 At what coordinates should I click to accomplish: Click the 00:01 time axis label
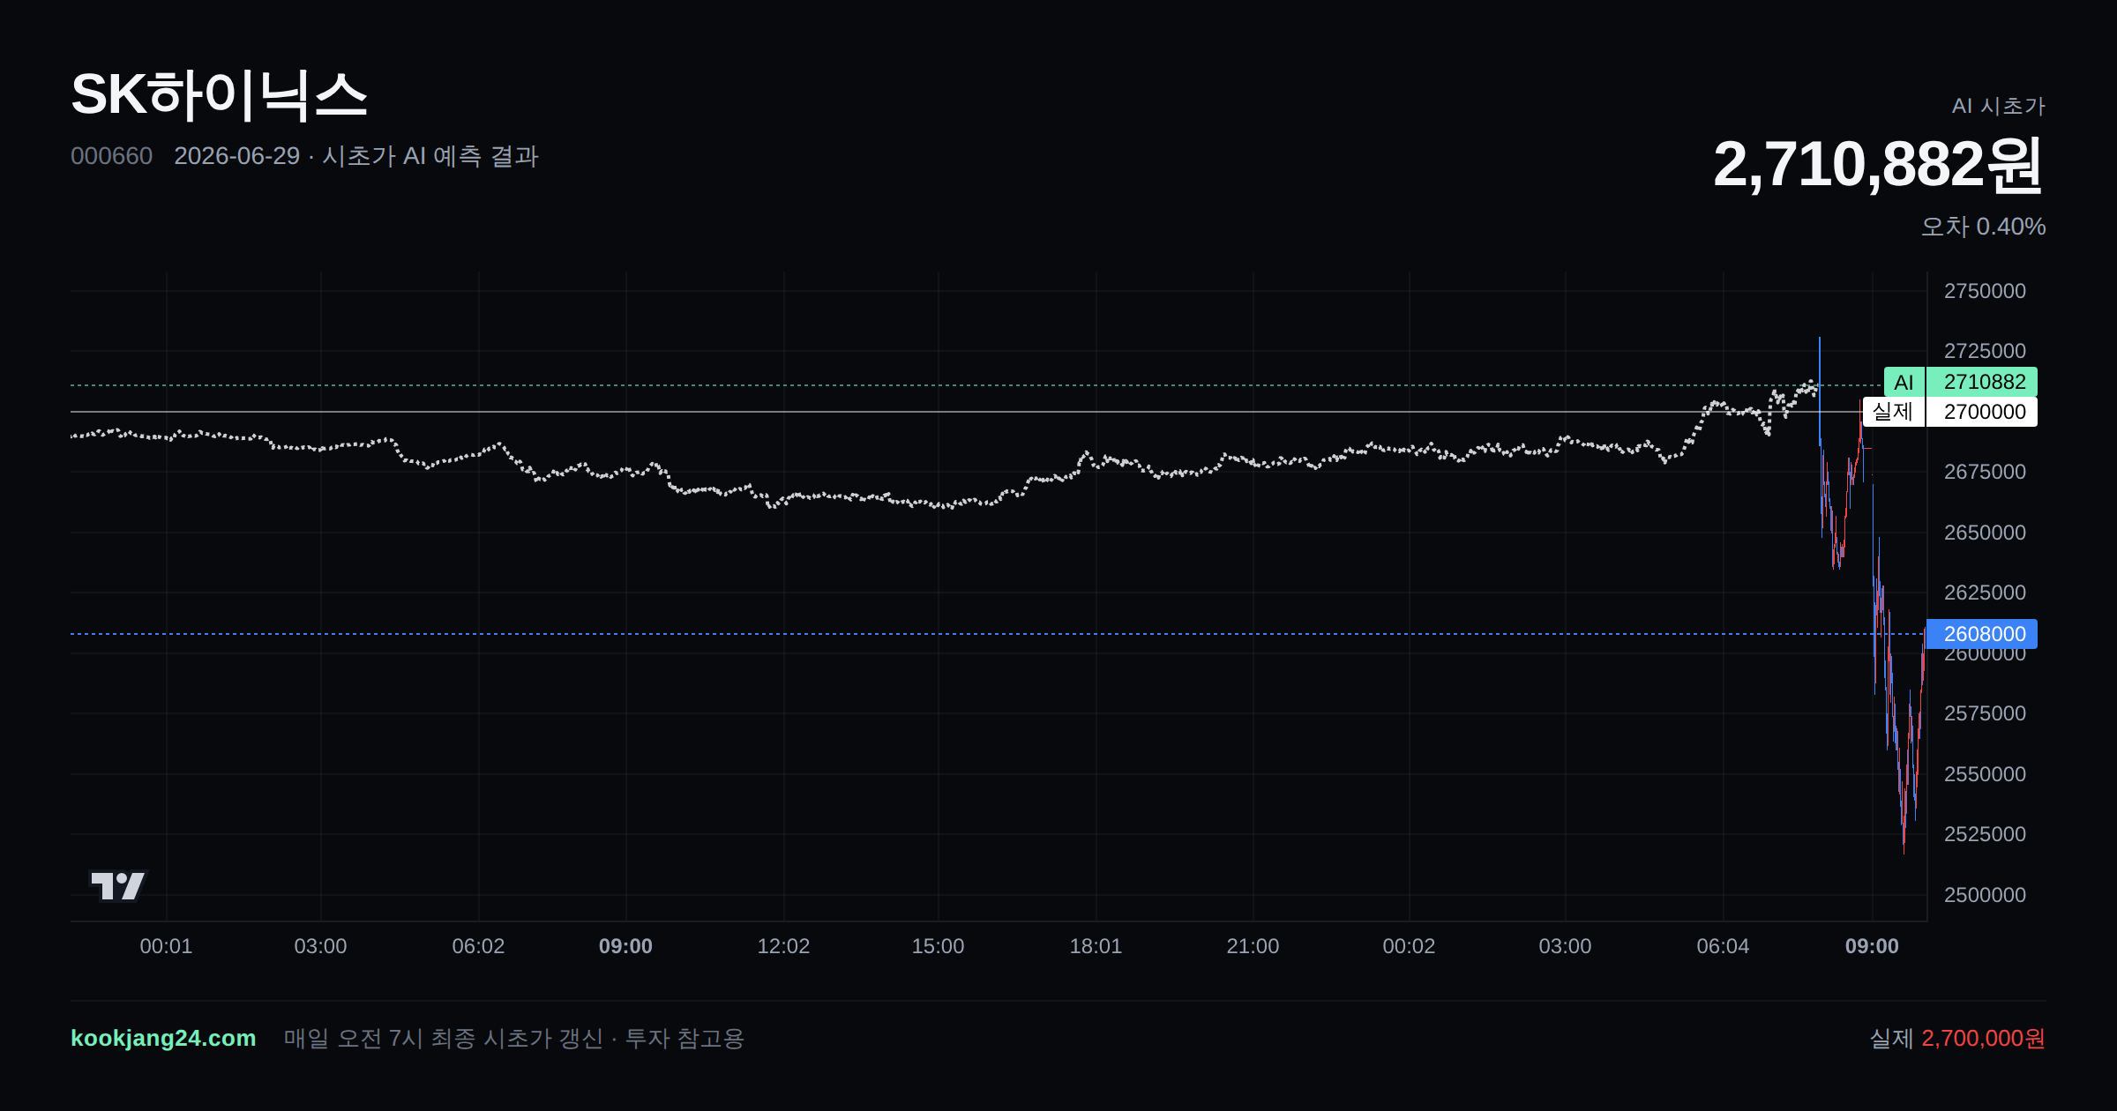click(166, 946)
